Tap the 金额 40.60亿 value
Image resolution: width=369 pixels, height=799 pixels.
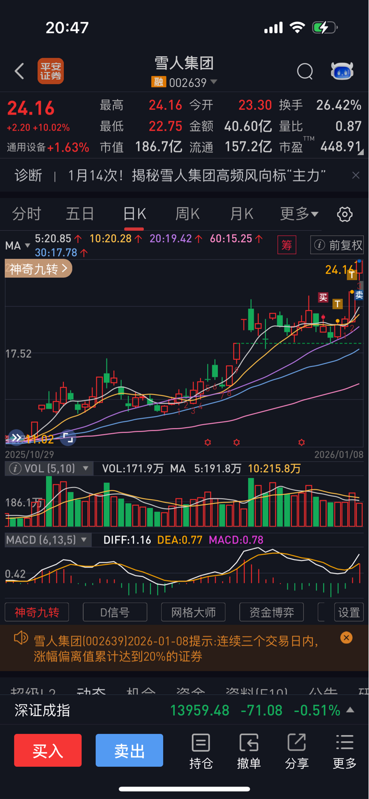point(248,126)
